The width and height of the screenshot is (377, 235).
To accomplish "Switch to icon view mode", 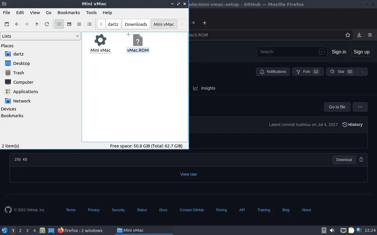I will tap(59, 24).
